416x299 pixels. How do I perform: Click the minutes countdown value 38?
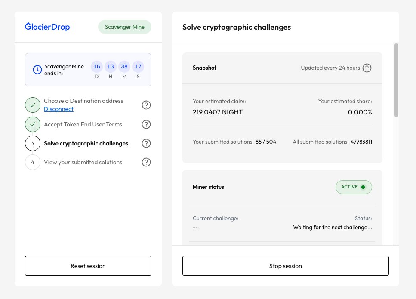[124, 67]
